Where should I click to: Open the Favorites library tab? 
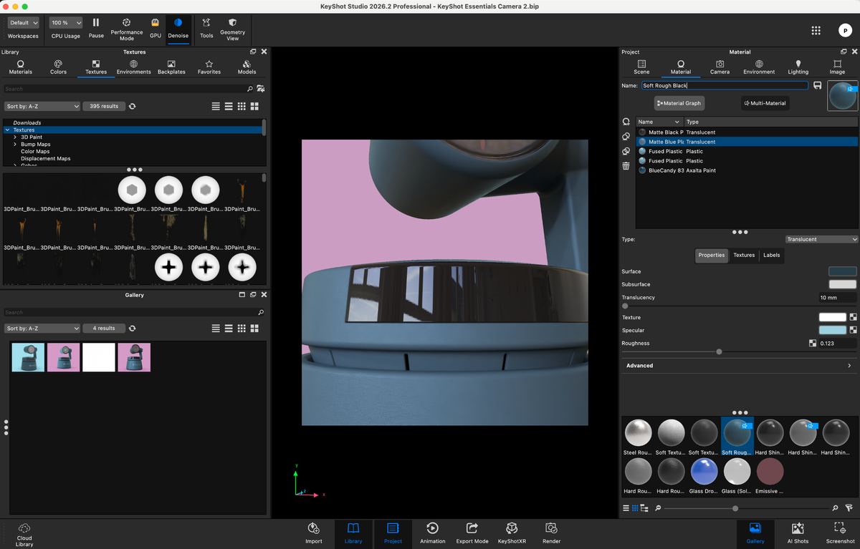click(209, 67)
